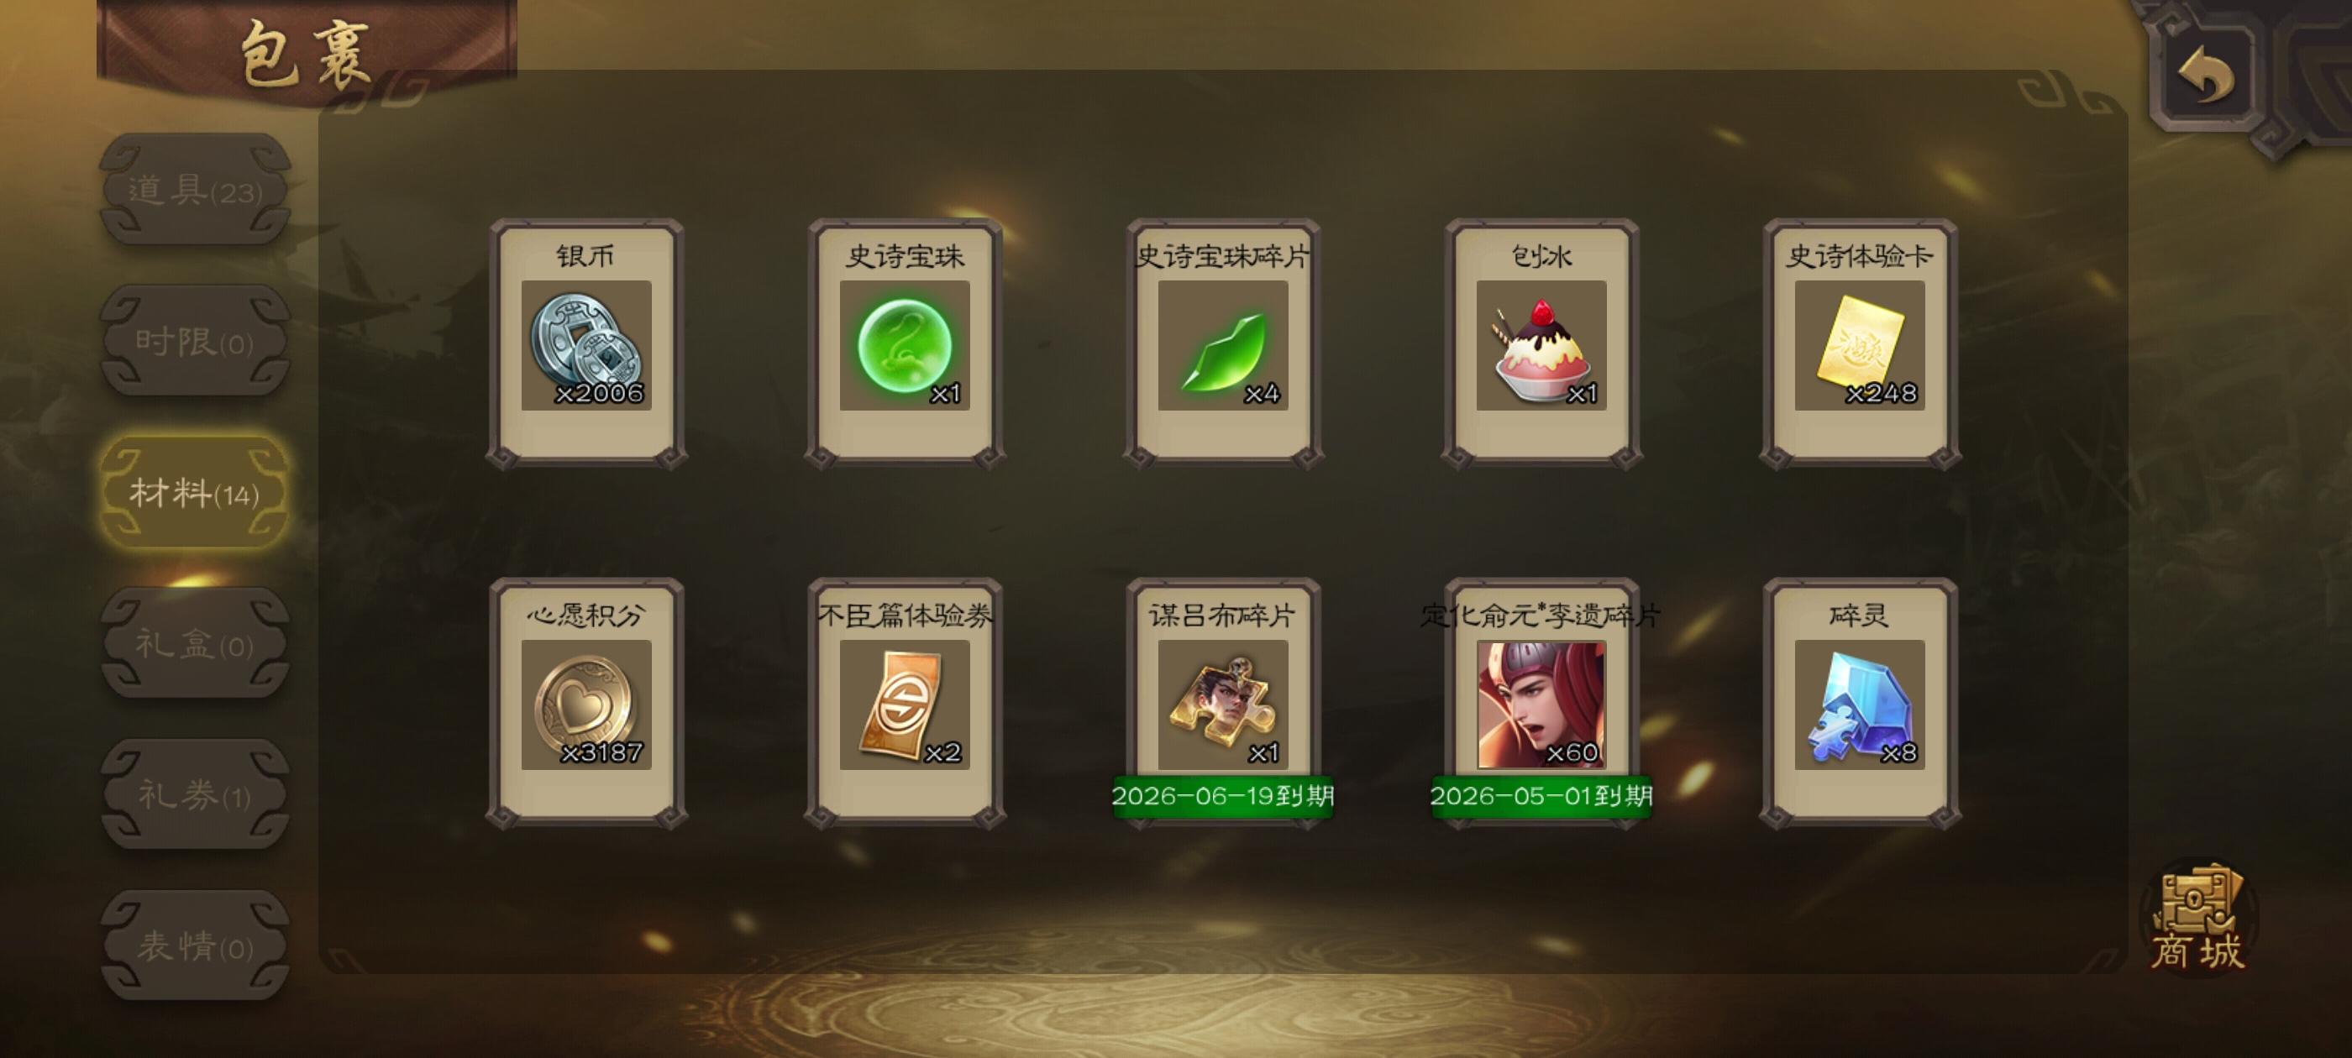
Task: Open the green 史诗宝珠 orb item
Action: pos(905,343)
